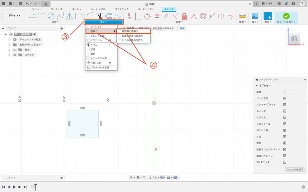The image size is (308, 192).
Task: Choose 等距離の面取り from the submenu
Action: [x=130, y=31]
